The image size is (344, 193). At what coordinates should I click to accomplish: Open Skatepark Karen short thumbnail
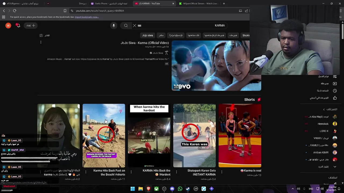pos(194,136)
